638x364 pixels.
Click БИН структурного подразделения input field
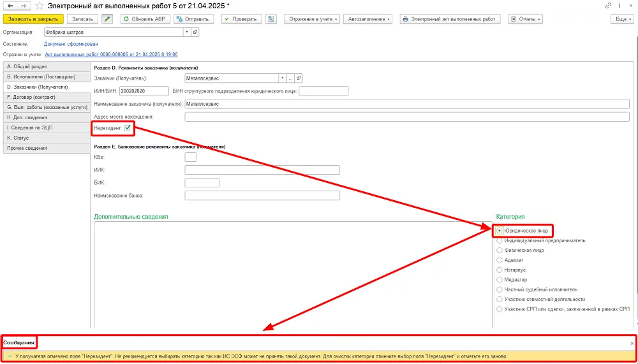[323, 91]
